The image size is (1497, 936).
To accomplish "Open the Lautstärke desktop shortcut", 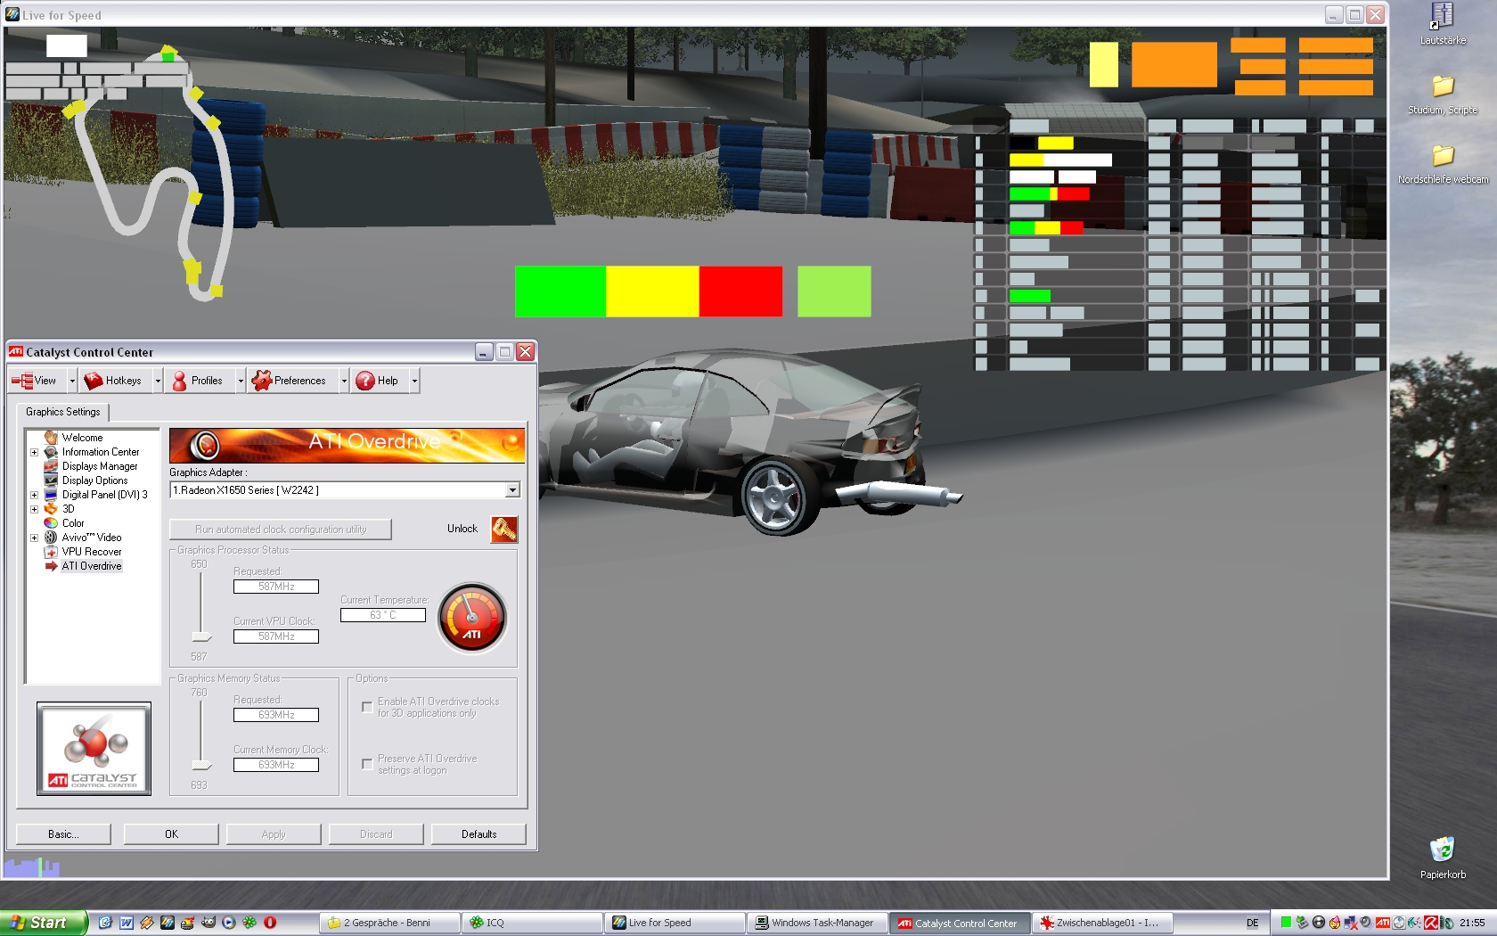I will coord(1443,24).
